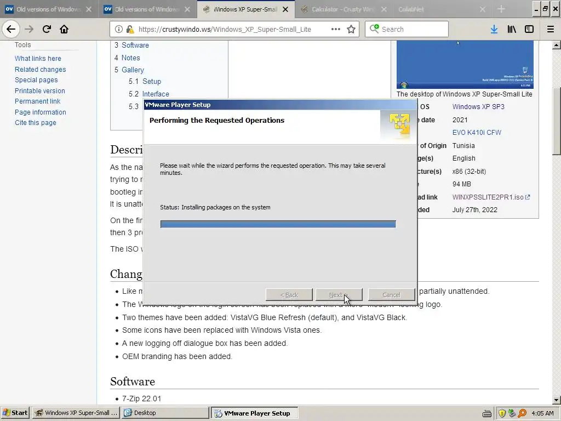
Task: Close the first Old versions of Windows tab
Action: point(89,9)
